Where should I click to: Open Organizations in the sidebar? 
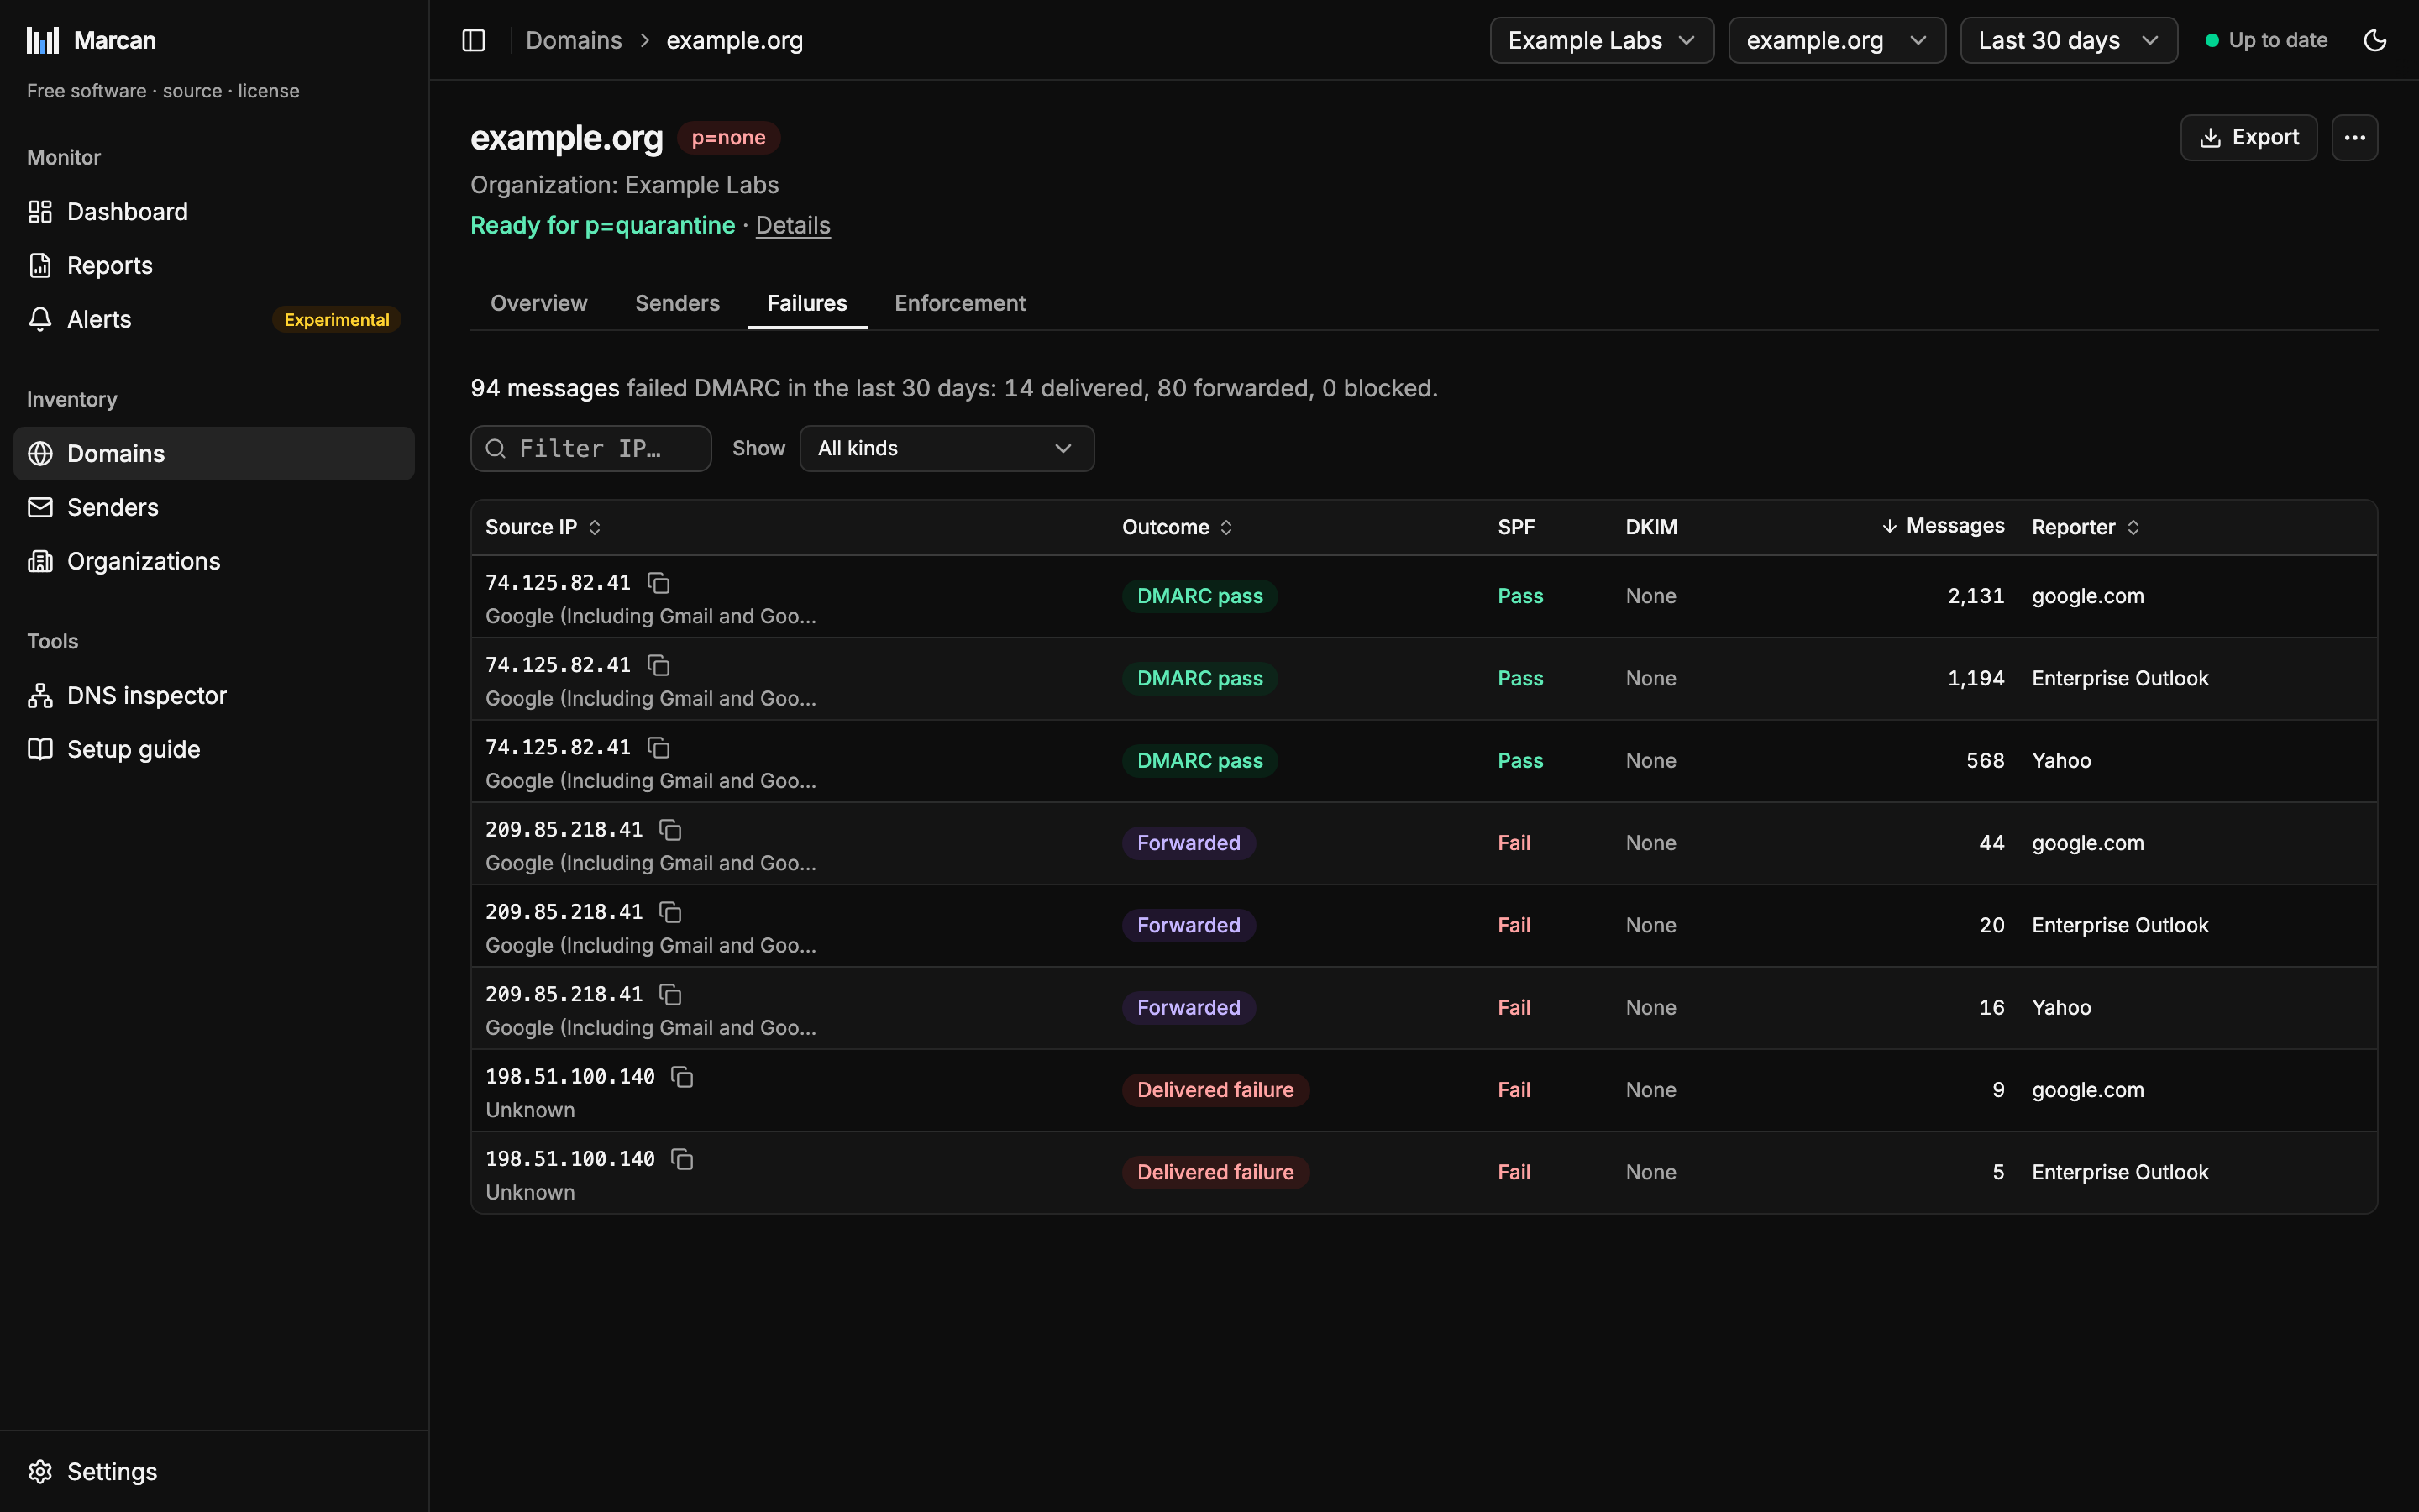(x=214, y=561)
